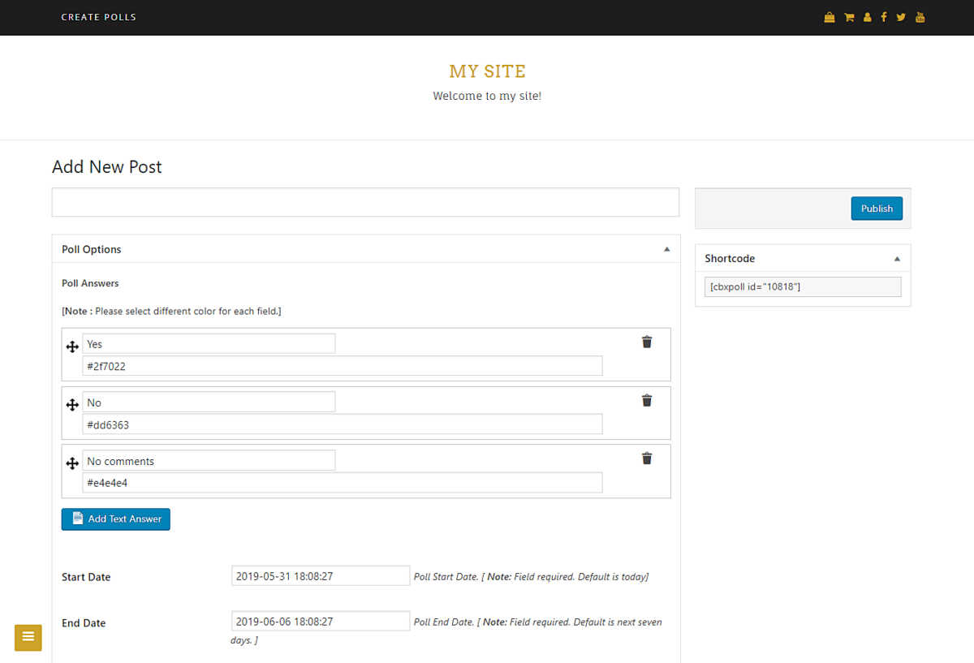Viewport: 974px width, 663px height.
Task: Collapse the Shortcode panel
Action: point(898,257)
